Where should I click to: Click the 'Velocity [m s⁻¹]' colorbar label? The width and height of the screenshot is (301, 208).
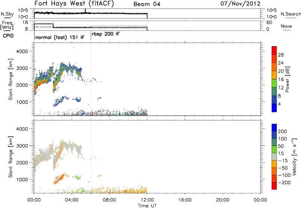point(294,157)
